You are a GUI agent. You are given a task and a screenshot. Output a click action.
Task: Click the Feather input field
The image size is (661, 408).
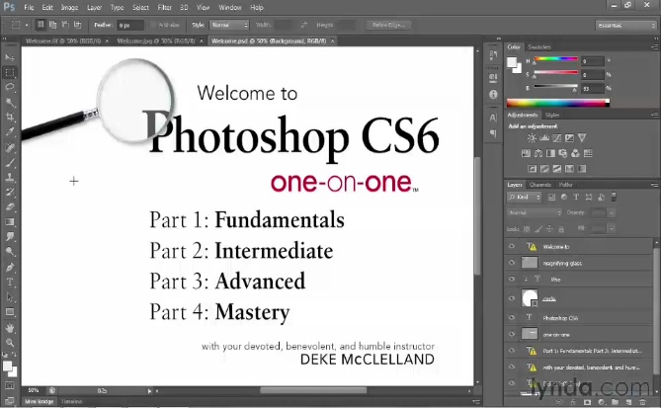click(130, 26)
